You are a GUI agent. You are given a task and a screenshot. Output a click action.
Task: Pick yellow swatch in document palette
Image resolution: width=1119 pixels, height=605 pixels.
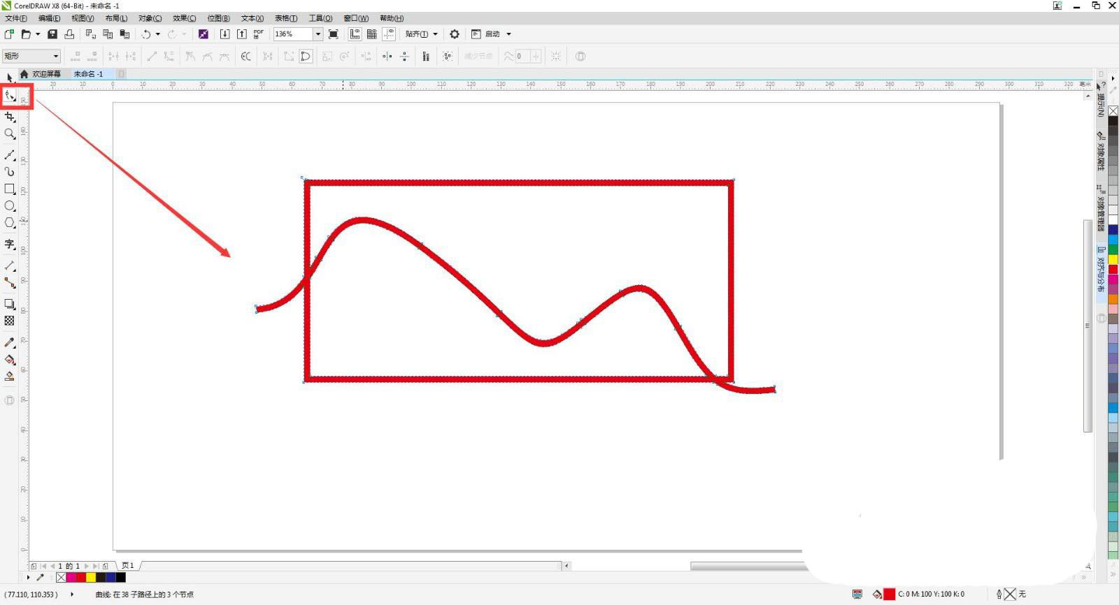91,577
